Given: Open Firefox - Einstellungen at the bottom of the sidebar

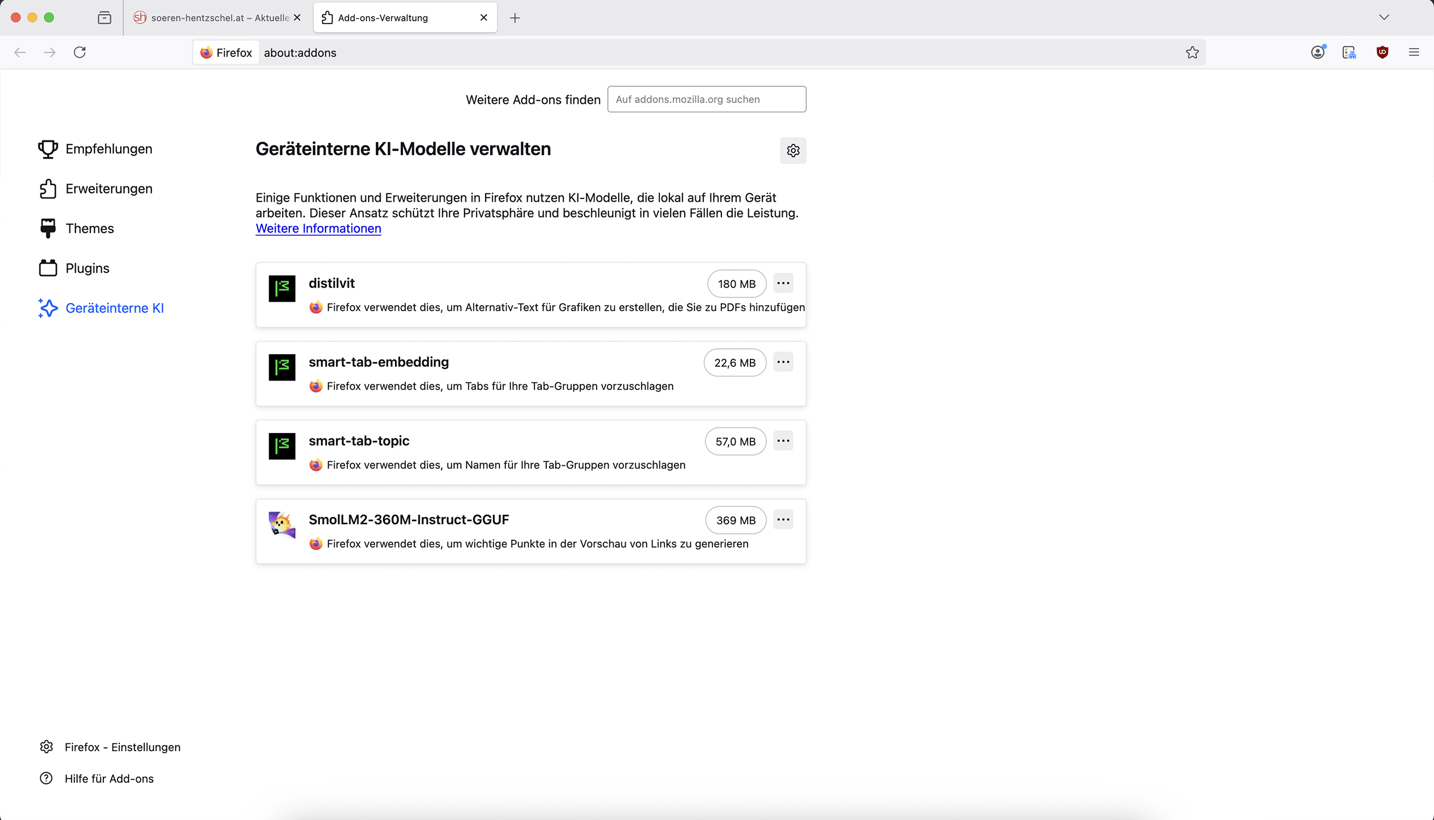Looking at the screenshot, I should 110,747.
